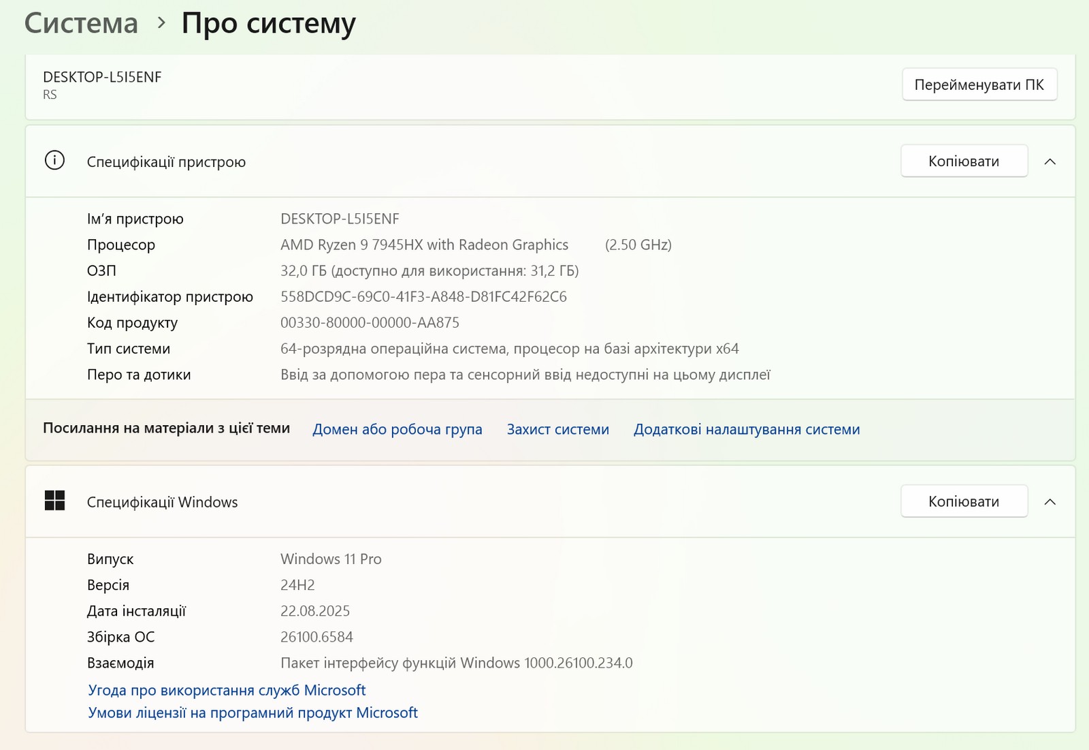Open the Захист системи link
Image resolution: width=1089 pixels, height=750 pixels.
[557, 429]
